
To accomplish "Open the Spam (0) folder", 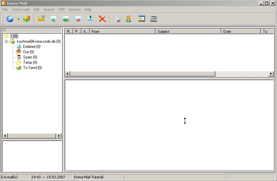I will pos(30,57).
